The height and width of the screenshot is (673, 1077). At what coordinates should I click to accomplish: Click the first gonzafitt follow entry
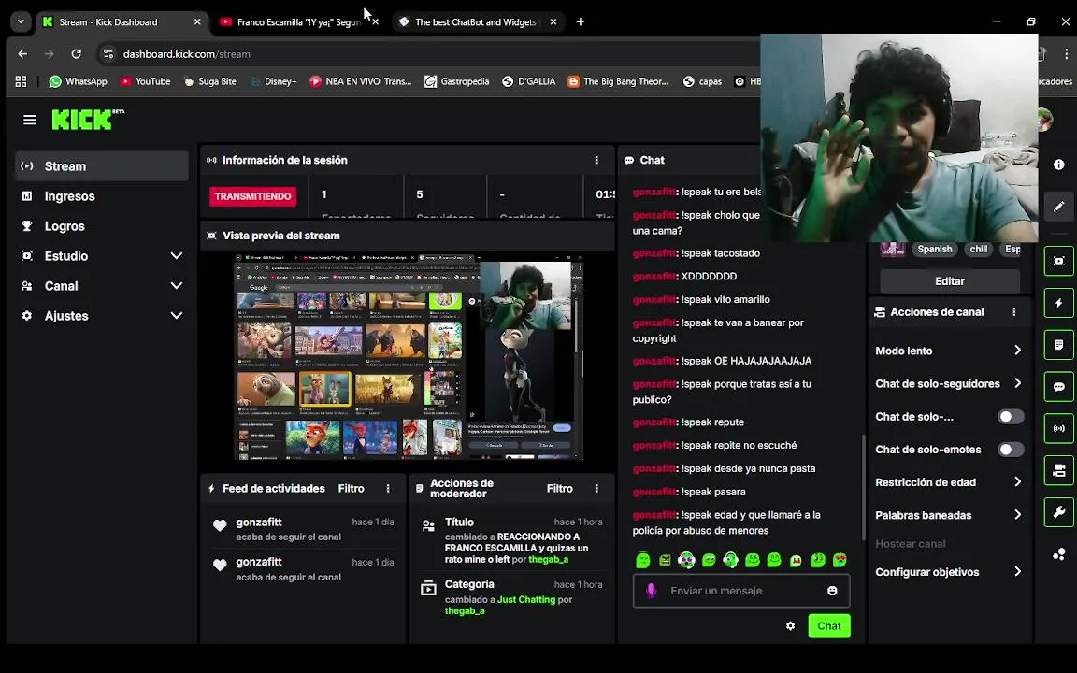click(303, 529)
